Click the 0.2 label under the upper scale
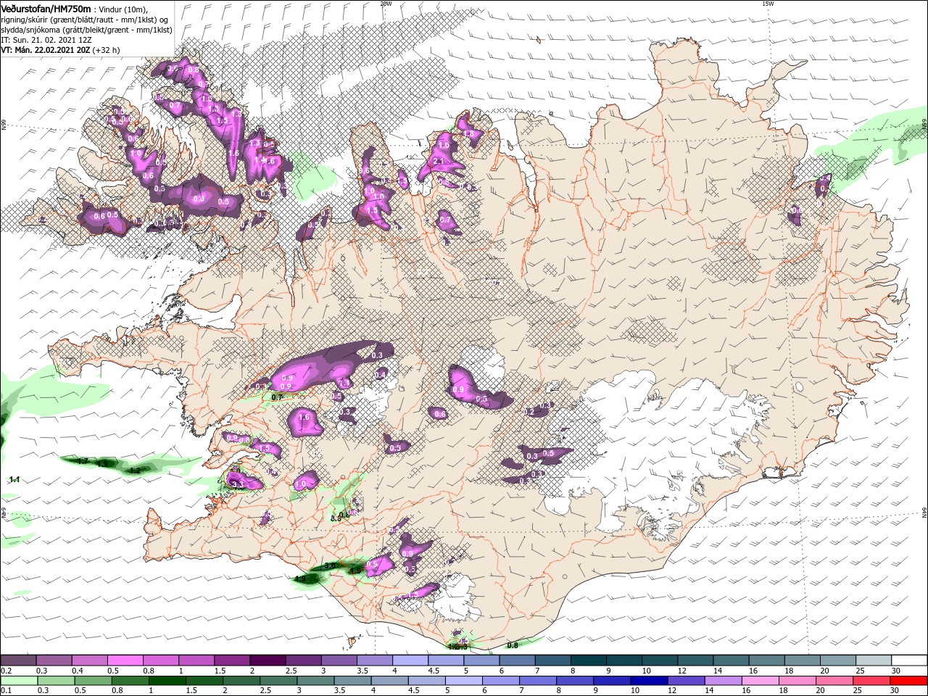This screenshot has width=928, height=696. click(x=5, y=671)
